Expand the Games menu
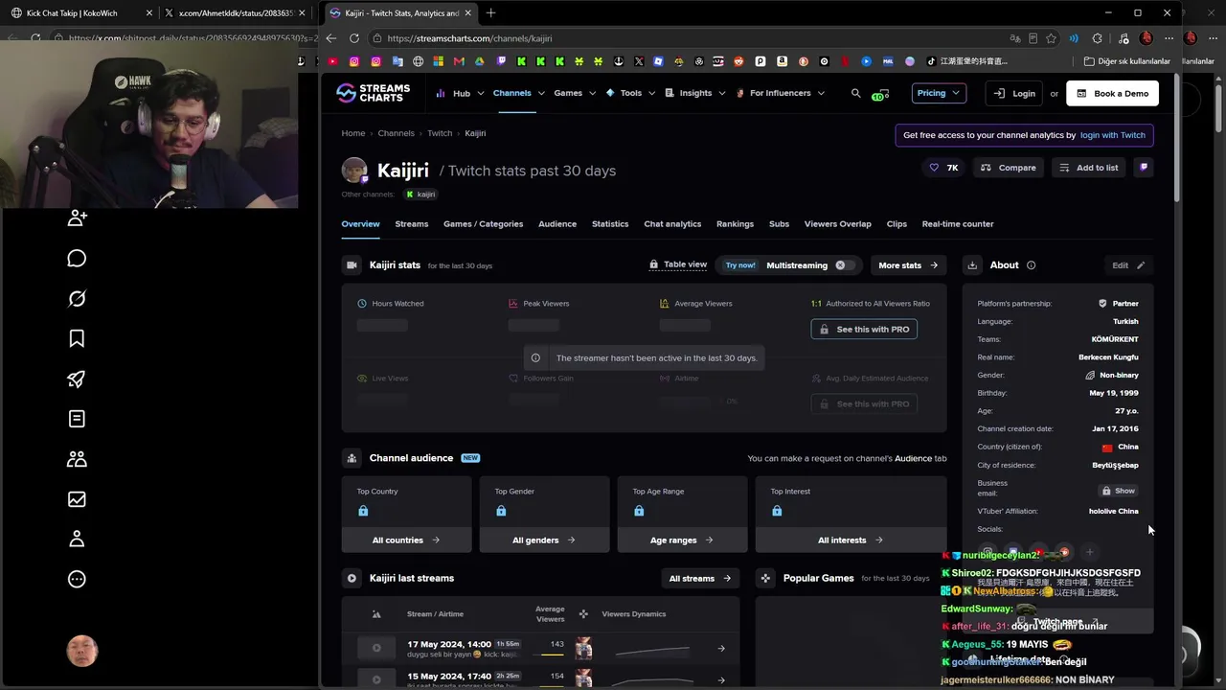 tap(575, 93)
